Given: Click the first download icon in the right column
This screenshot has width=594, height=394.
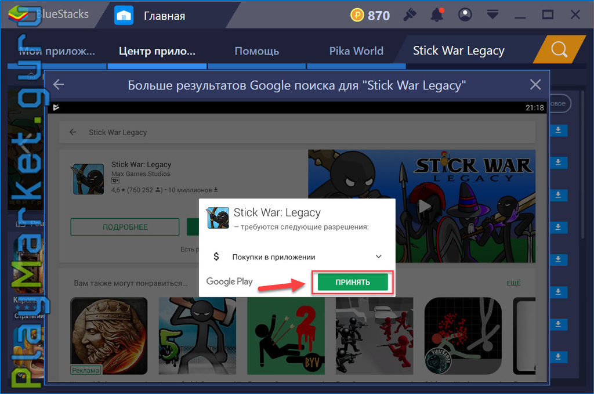Looking at the screenshot, I should pyautogui.click(x=558, y=131).
